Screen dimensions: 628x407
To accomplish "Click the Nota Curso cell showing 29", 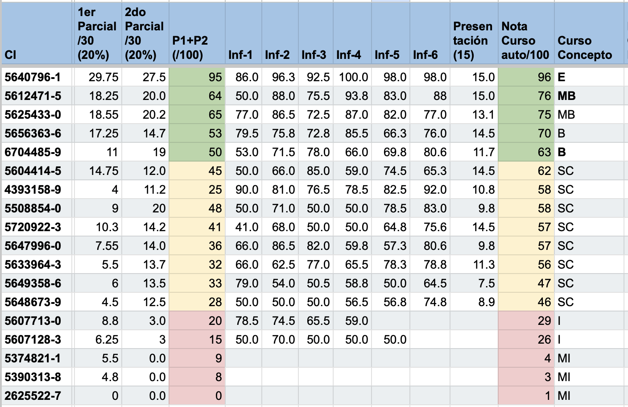I will click(x=525, y=321).
